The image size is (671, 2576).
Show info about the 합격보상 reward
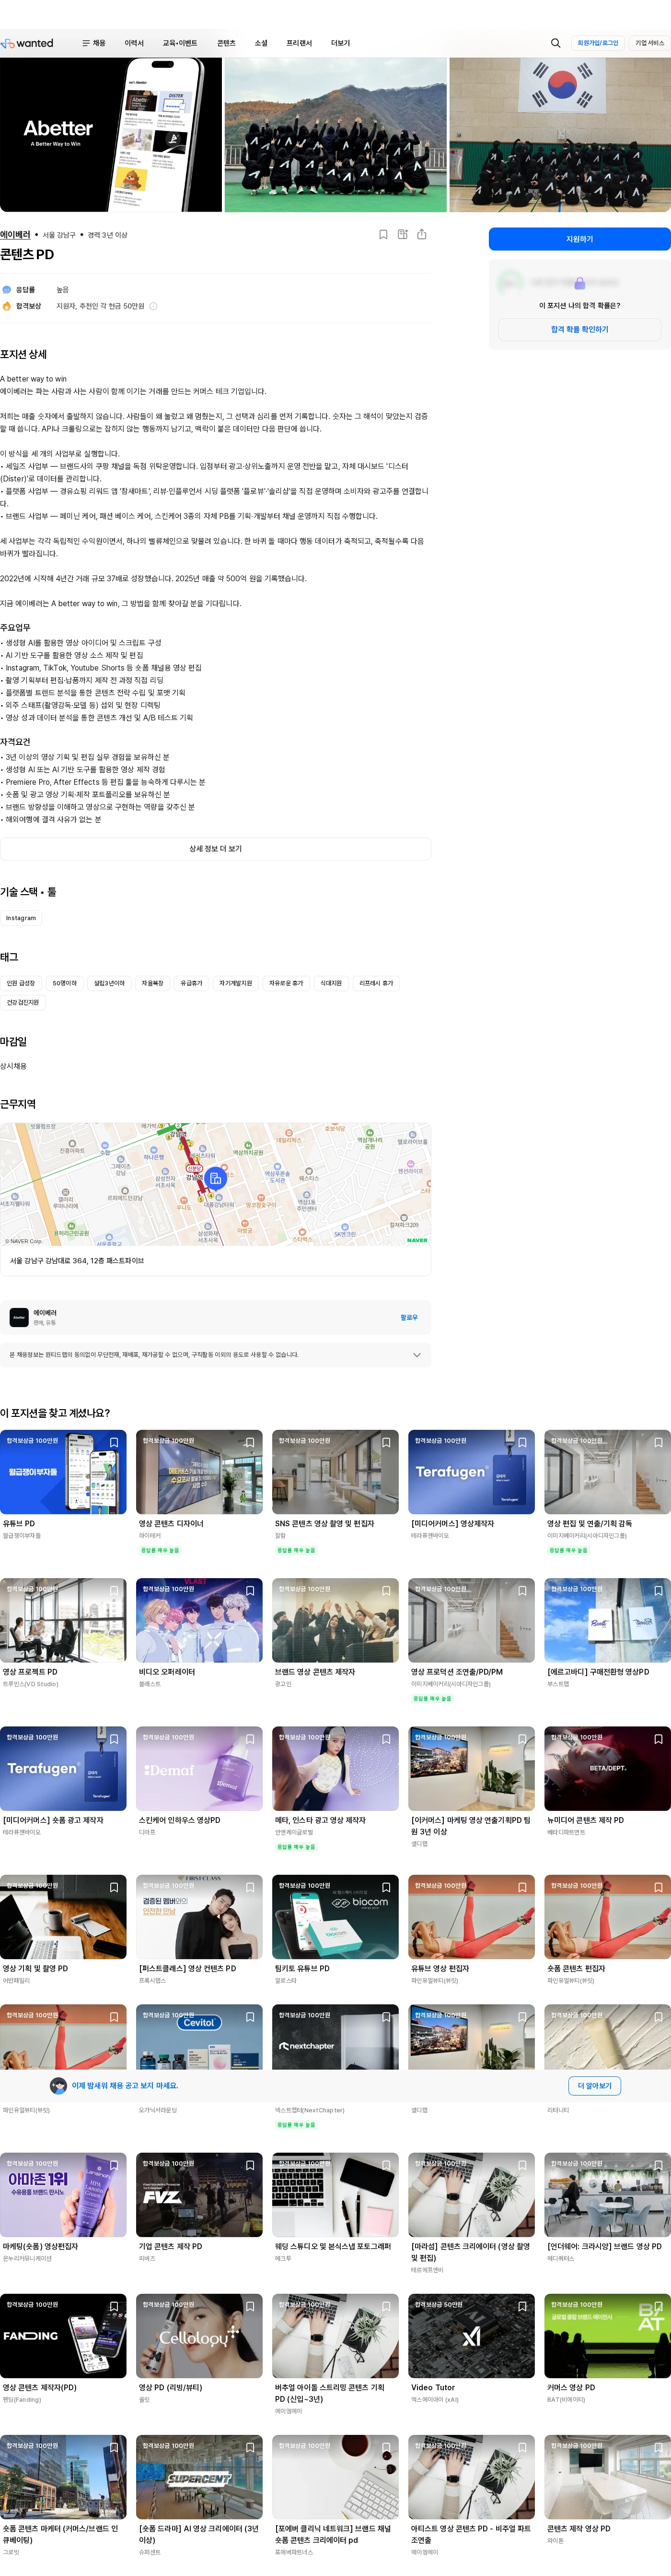[153, 306]
